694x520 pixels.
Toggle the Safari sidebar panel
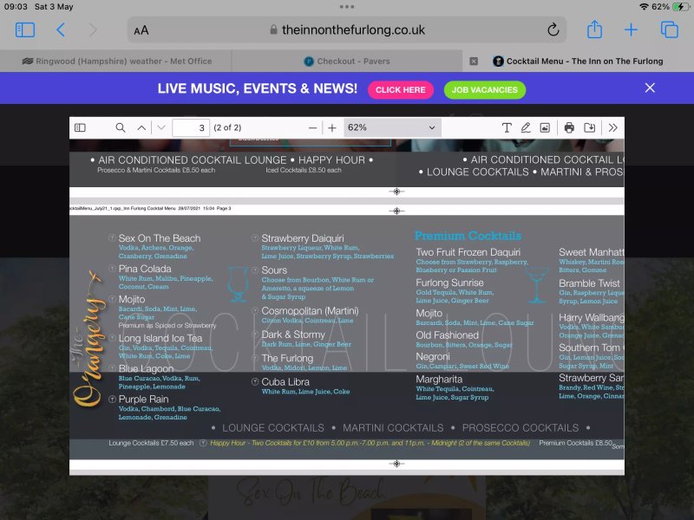click(25, 30)
